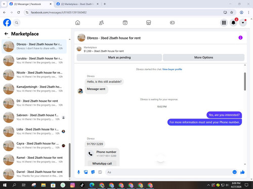
Task: Open the Cayra conversation
Action: (x=34, y=146)
